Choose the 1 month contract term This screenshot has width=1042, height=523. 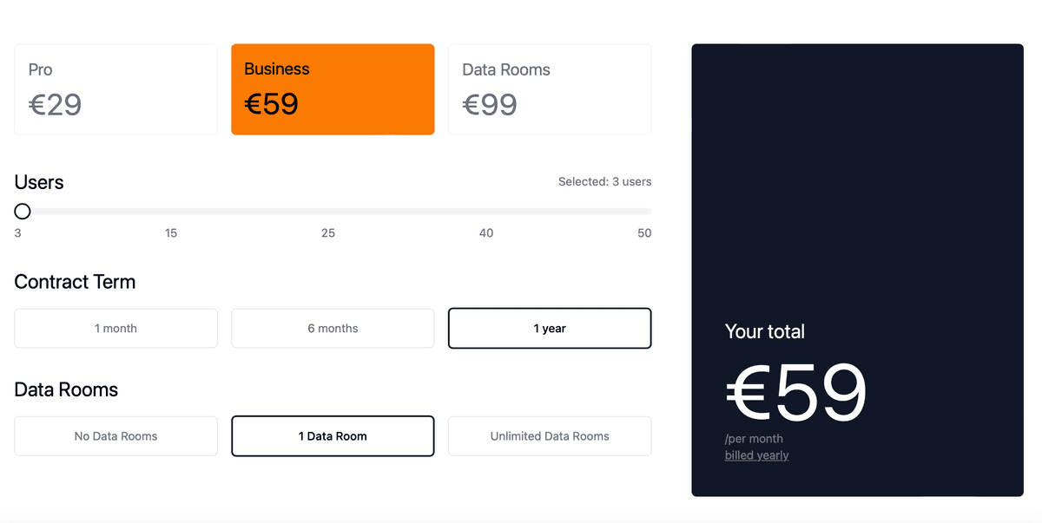[x=115, y=328]
